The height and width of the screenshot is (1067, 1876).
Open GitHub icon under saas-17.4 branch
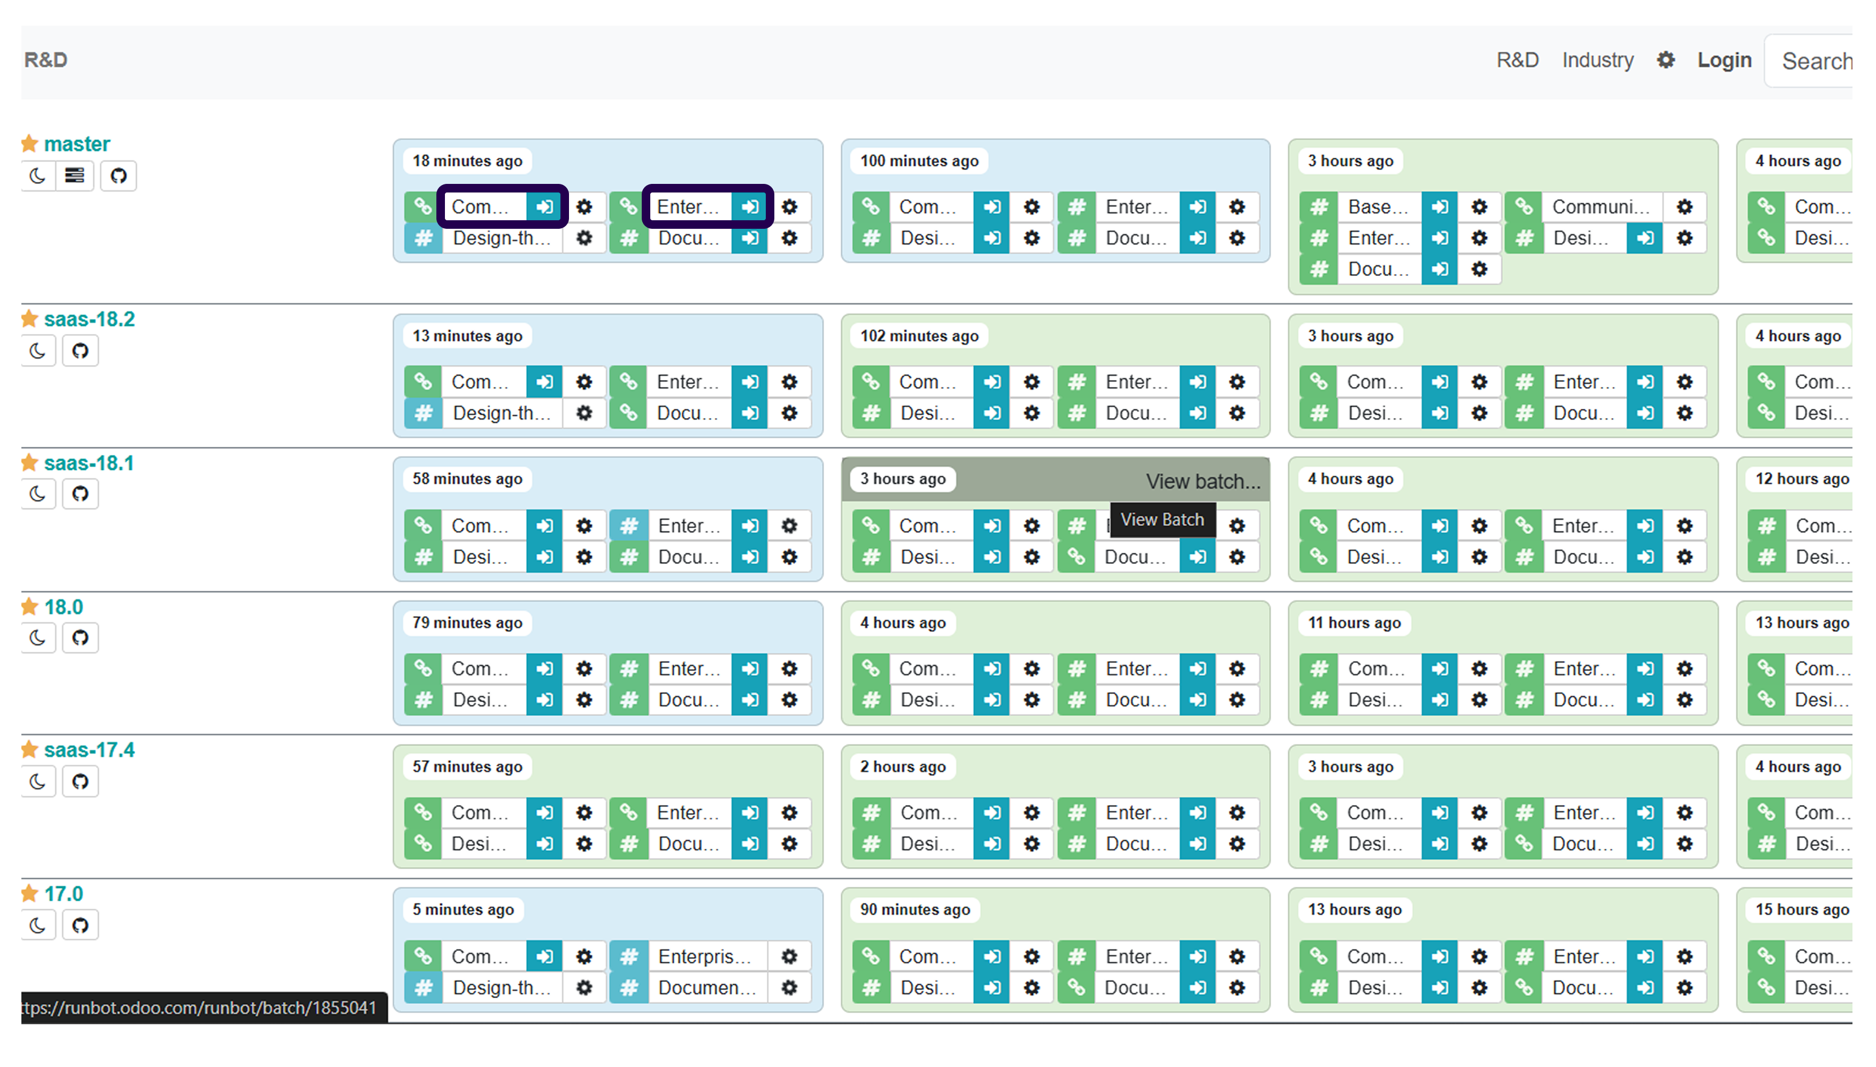pos(80,781)
